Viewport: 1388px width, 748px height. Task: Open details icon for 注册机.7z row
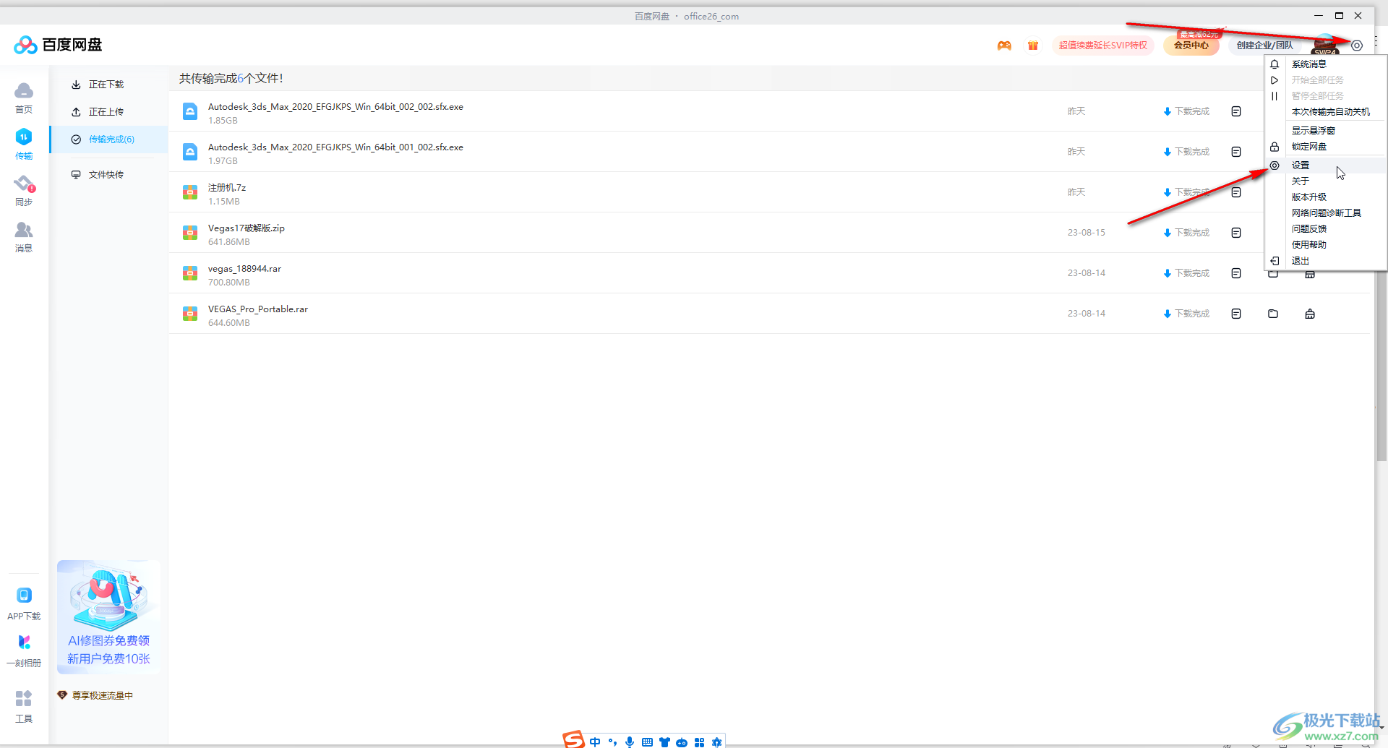point(1236,192)
